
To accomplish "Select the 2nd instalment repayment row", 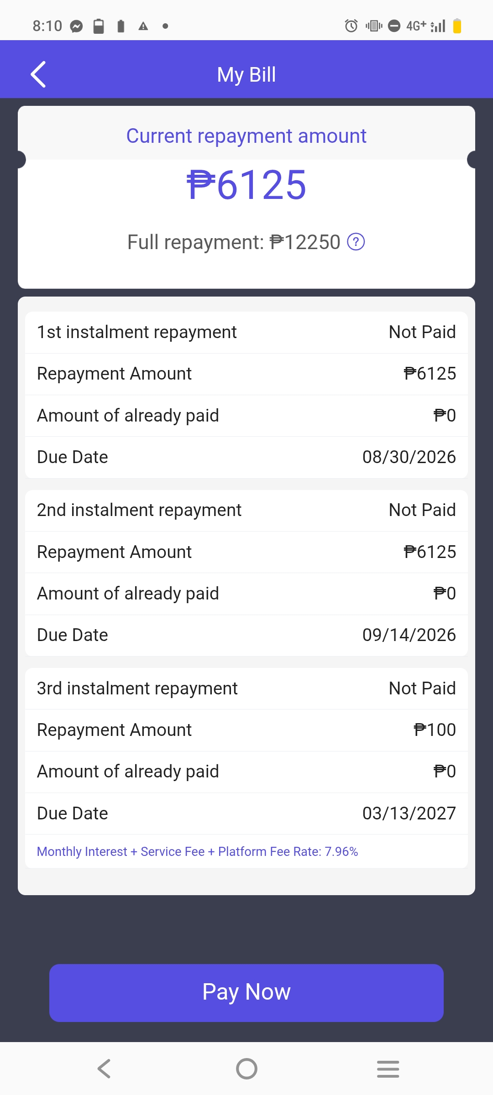I will click(x=246, y=510).
